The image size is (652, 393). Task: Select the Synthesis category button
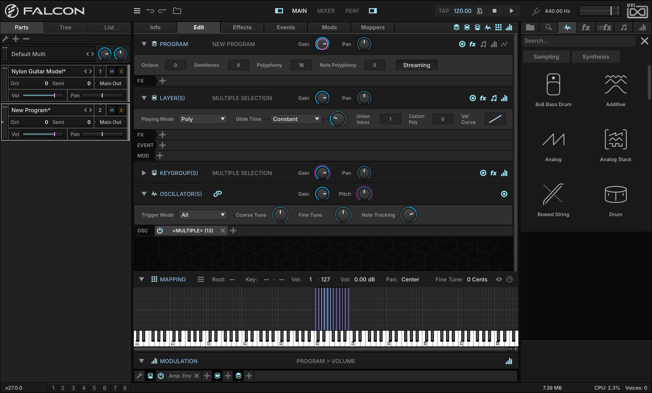point(596,57)
